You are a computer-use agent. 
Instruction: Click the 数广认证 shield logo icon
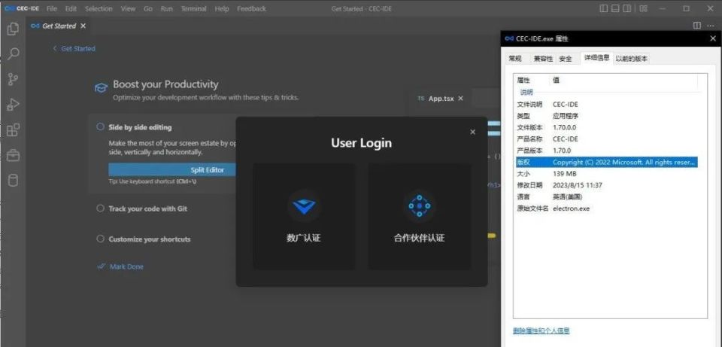click(x=304, y=206)
